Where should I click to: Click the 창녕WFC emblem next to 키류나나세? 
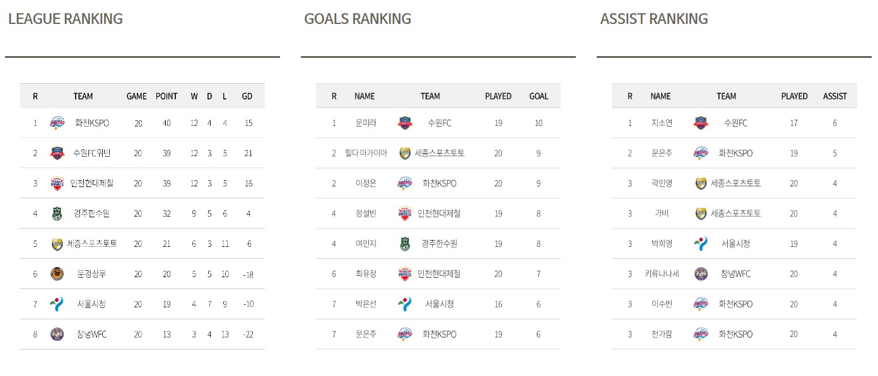tap(701, 274)
